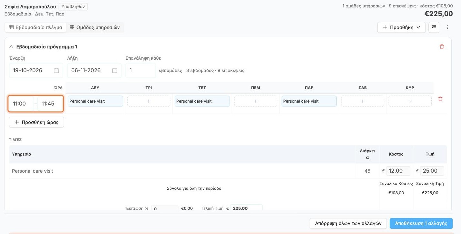The width and height of the screenshot is (461, 234).
Task: Edit the Τελική Τιμή 225.00 field
Action: (x=246, y=208)
